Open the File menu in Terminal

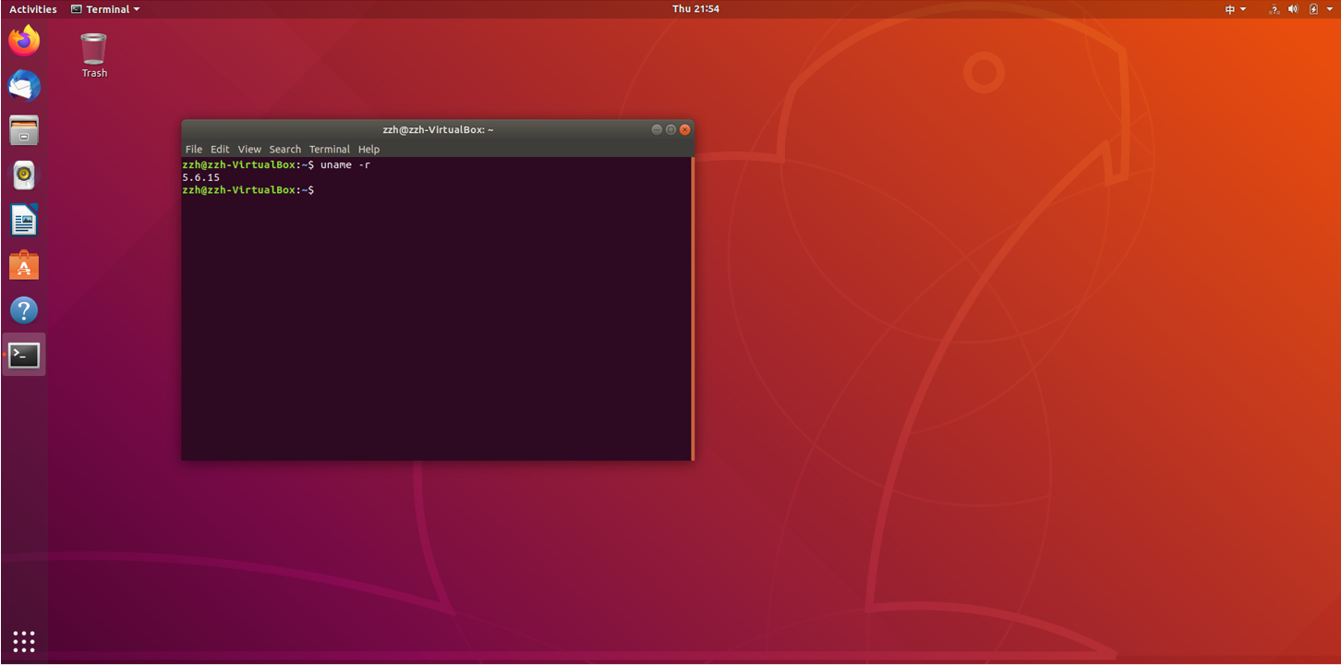tap(193, 149)
